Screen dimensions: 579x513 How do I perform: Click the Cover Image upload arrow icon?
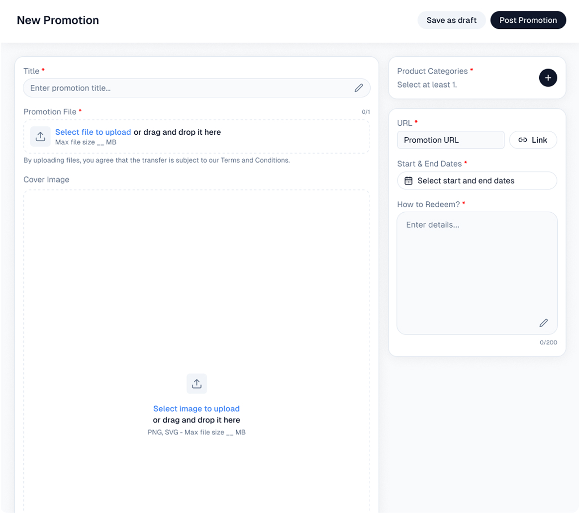tap(196, 384)
